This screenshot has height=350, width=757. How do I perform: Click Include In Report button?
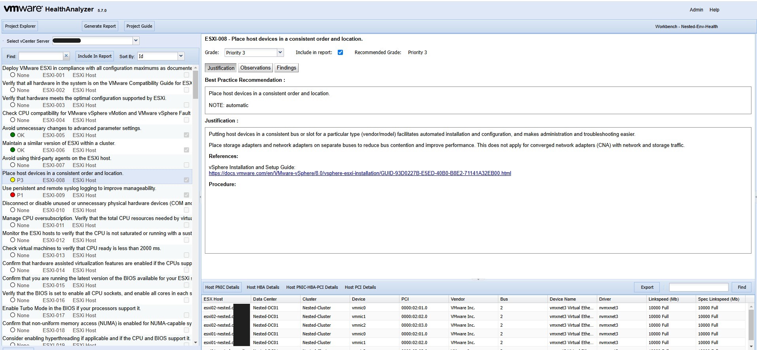coord(95,56)
